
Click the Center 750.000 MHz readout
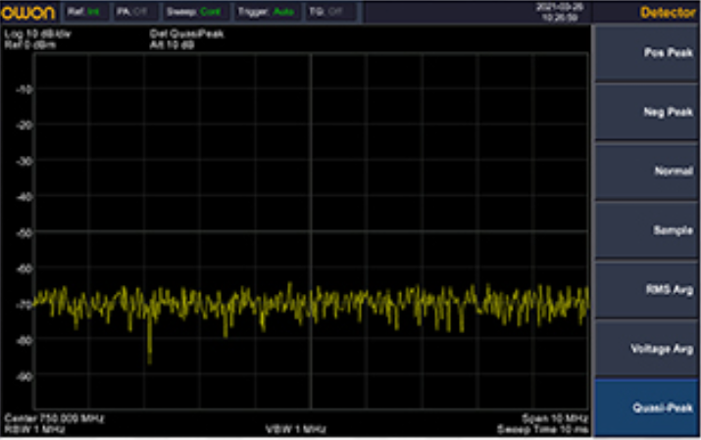[x=54, y=418]
